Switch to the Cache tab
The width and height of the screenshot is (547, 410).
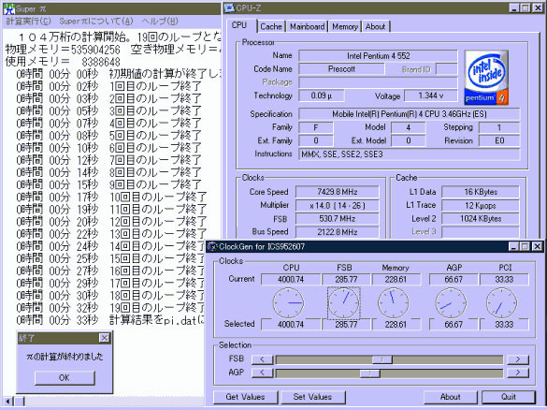271,26
